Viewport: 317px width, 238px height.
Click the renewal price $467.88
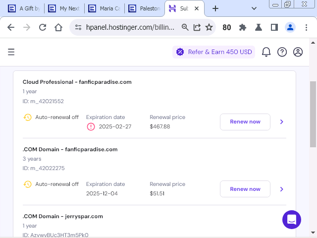point(159,127)
